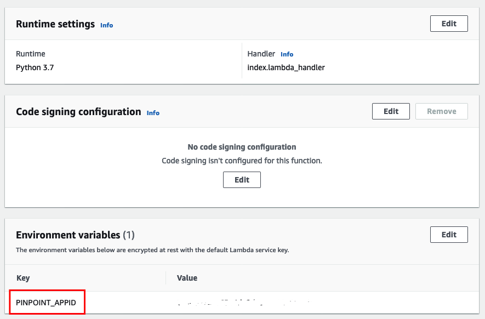Open Info link beside Handler label
Viewport: 485px width, 319px height.
(x=287, y=54)
